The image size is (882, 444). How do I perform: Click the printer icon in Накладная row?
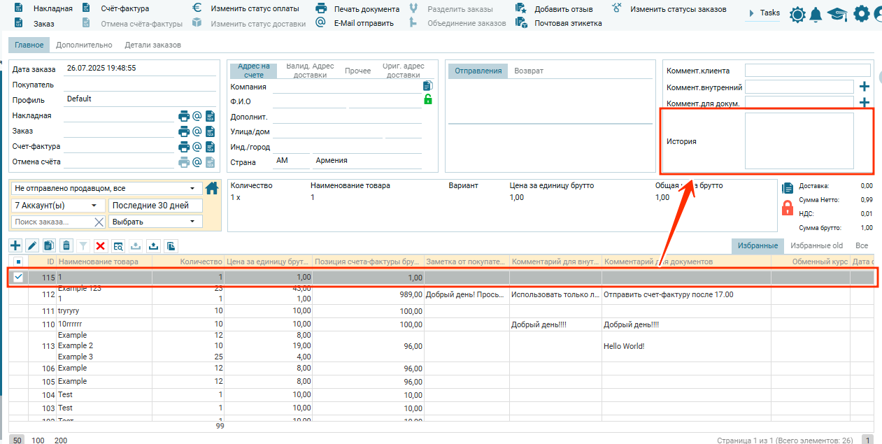[184, 116]
